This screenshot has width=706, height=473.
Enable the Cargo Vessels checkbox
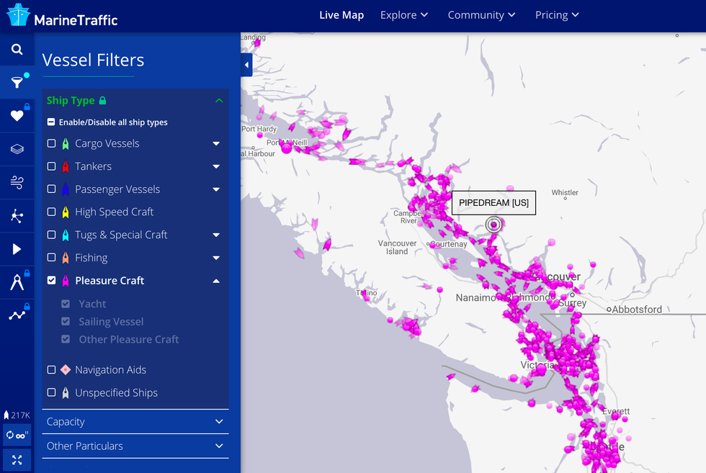click(52, 143)
